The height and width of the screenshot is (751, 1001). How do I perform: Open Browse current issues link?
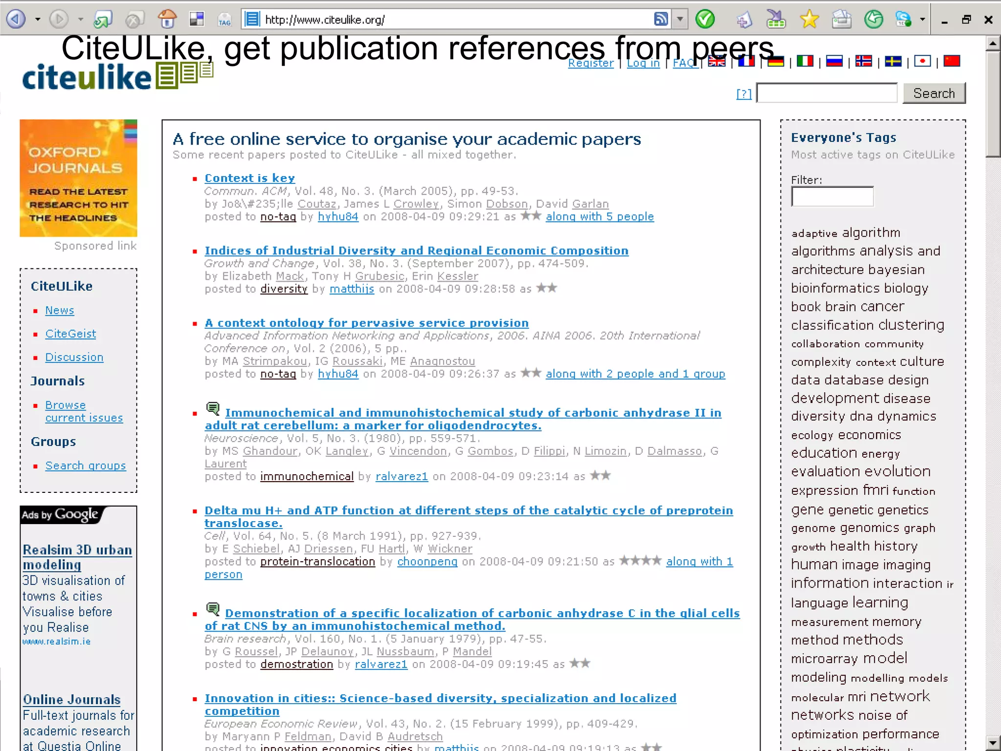(84, 412)
